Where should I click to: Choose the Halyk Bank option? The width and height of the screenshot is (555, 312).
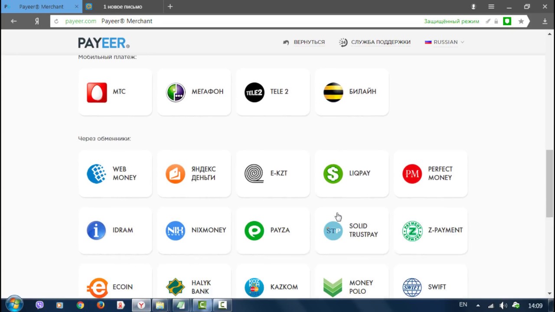pos(194,281)
